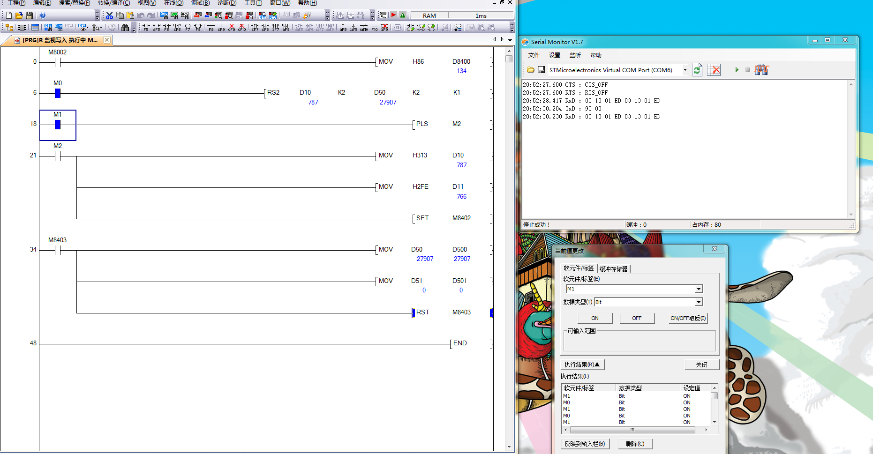Click the binoculars find icon in ladder toolbar
The height and width of the screenshot is (454, 873).
[125, 28]
